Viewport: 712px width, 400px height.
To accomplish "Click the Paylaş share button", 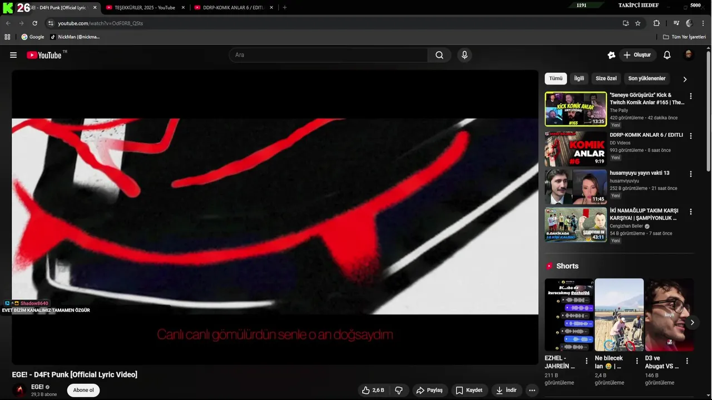I will pos(429,390).
